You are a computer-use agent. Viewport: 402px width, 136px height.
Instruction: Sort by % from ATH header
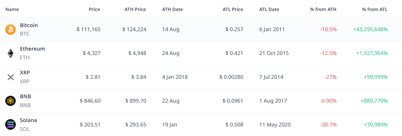coord(323,10)
